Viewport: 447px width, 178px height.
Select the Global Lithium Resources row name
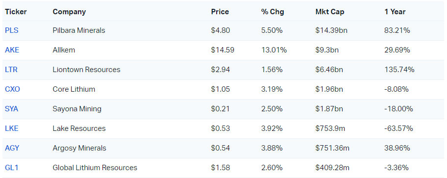[95, 167]
